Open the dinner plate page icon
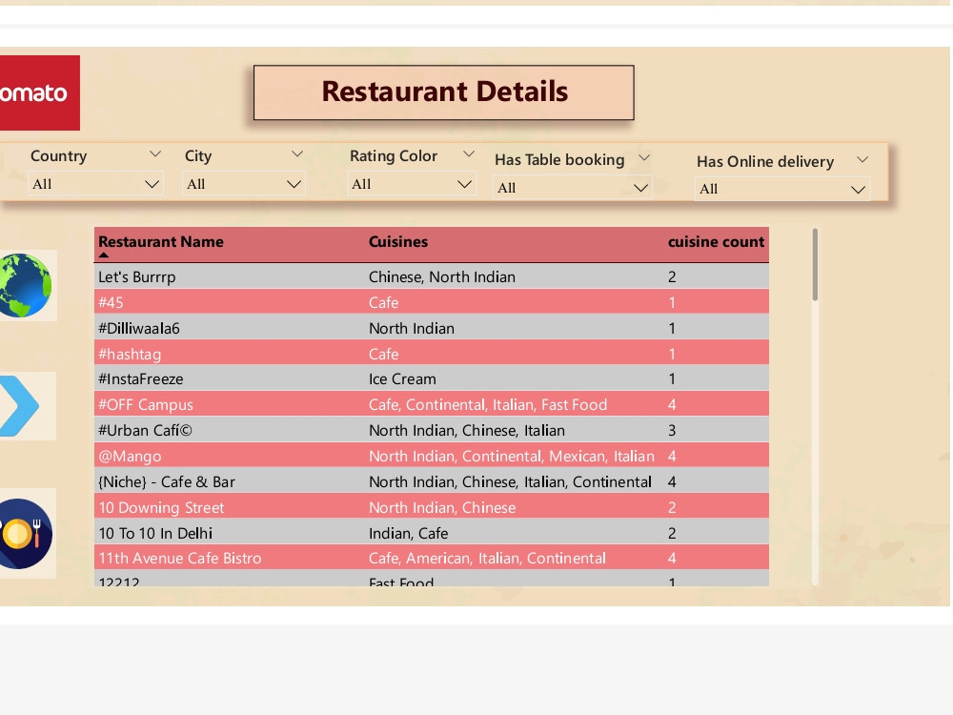 [x=26, y=533]
